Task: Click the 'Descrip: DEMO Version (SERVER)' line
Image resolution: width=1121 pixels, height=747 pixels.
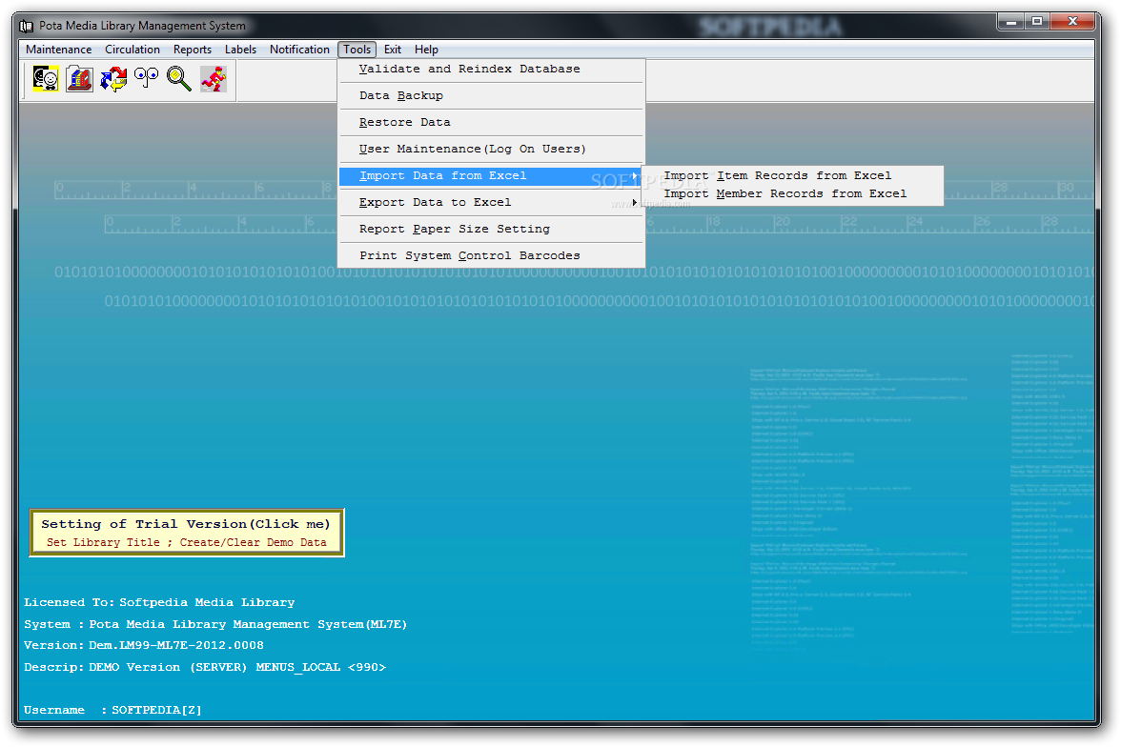Action: 204,668
